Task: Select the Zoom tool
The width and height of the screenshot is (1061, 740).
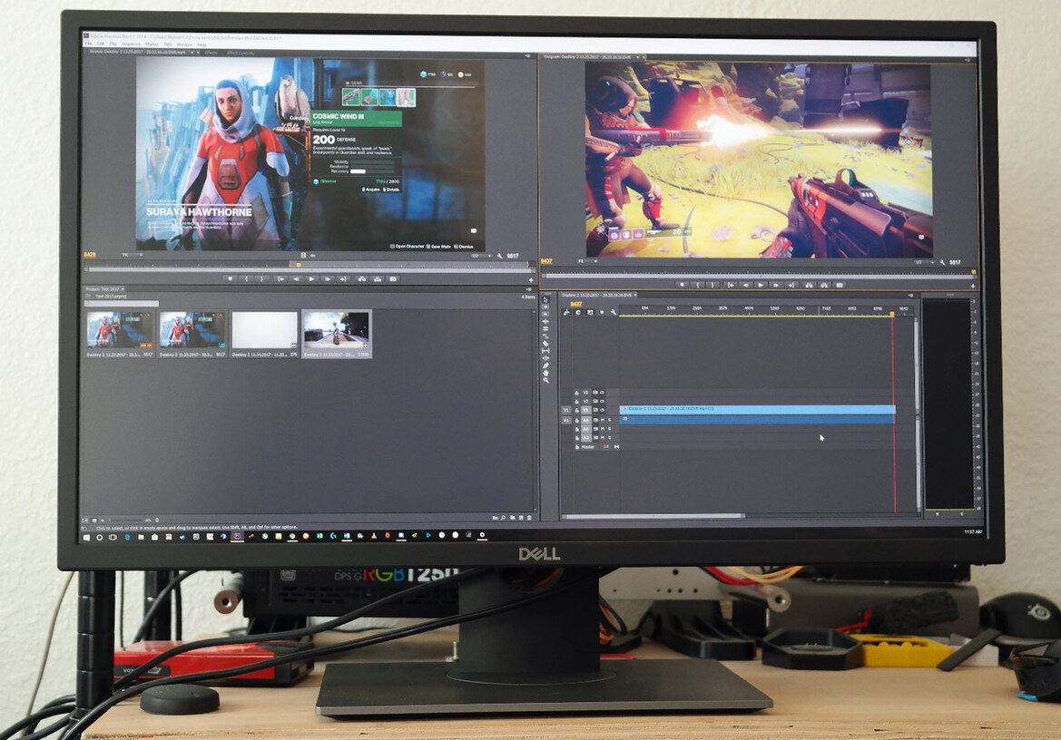Action: click(x=545, y=380)
